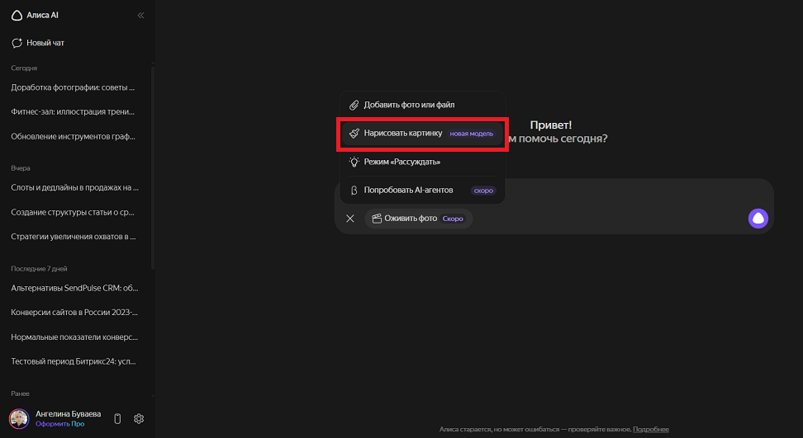Click the new chat bubble icon

tap(17, 43)
